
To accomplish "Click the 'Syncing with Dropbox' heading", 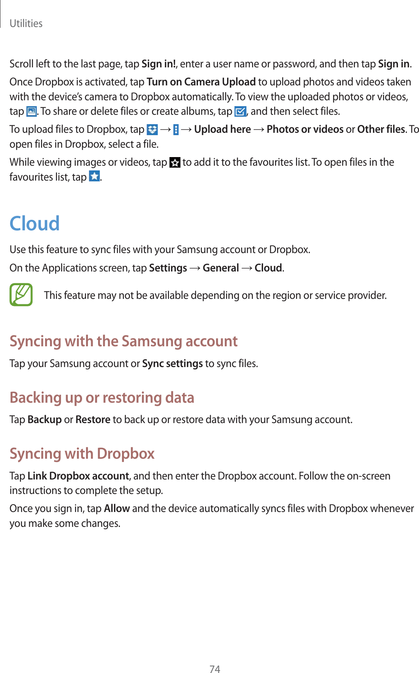I will [82, 454].
